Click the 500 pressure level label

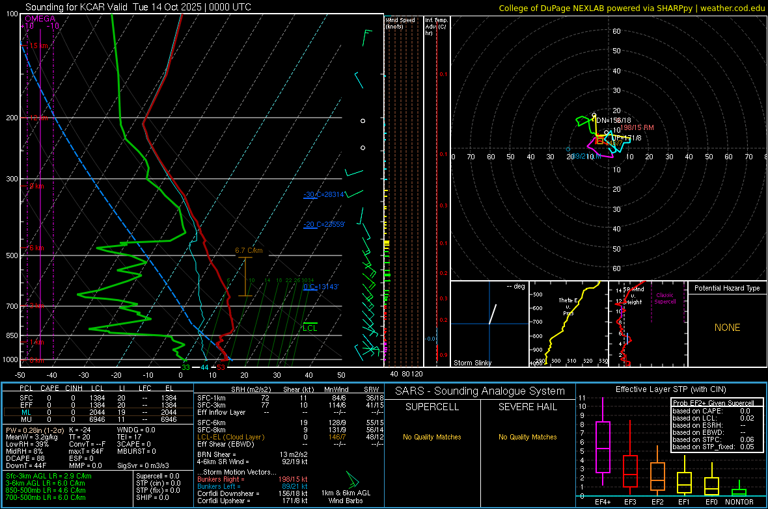tap(12, 255)
